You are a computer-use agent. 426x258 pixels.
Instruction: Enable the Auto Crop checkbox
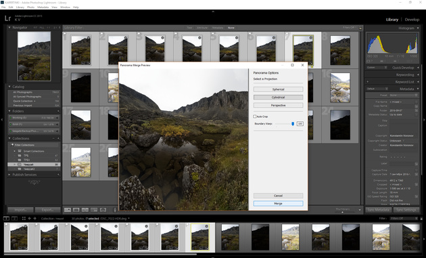pyautogui.click(x=255, y=116)
